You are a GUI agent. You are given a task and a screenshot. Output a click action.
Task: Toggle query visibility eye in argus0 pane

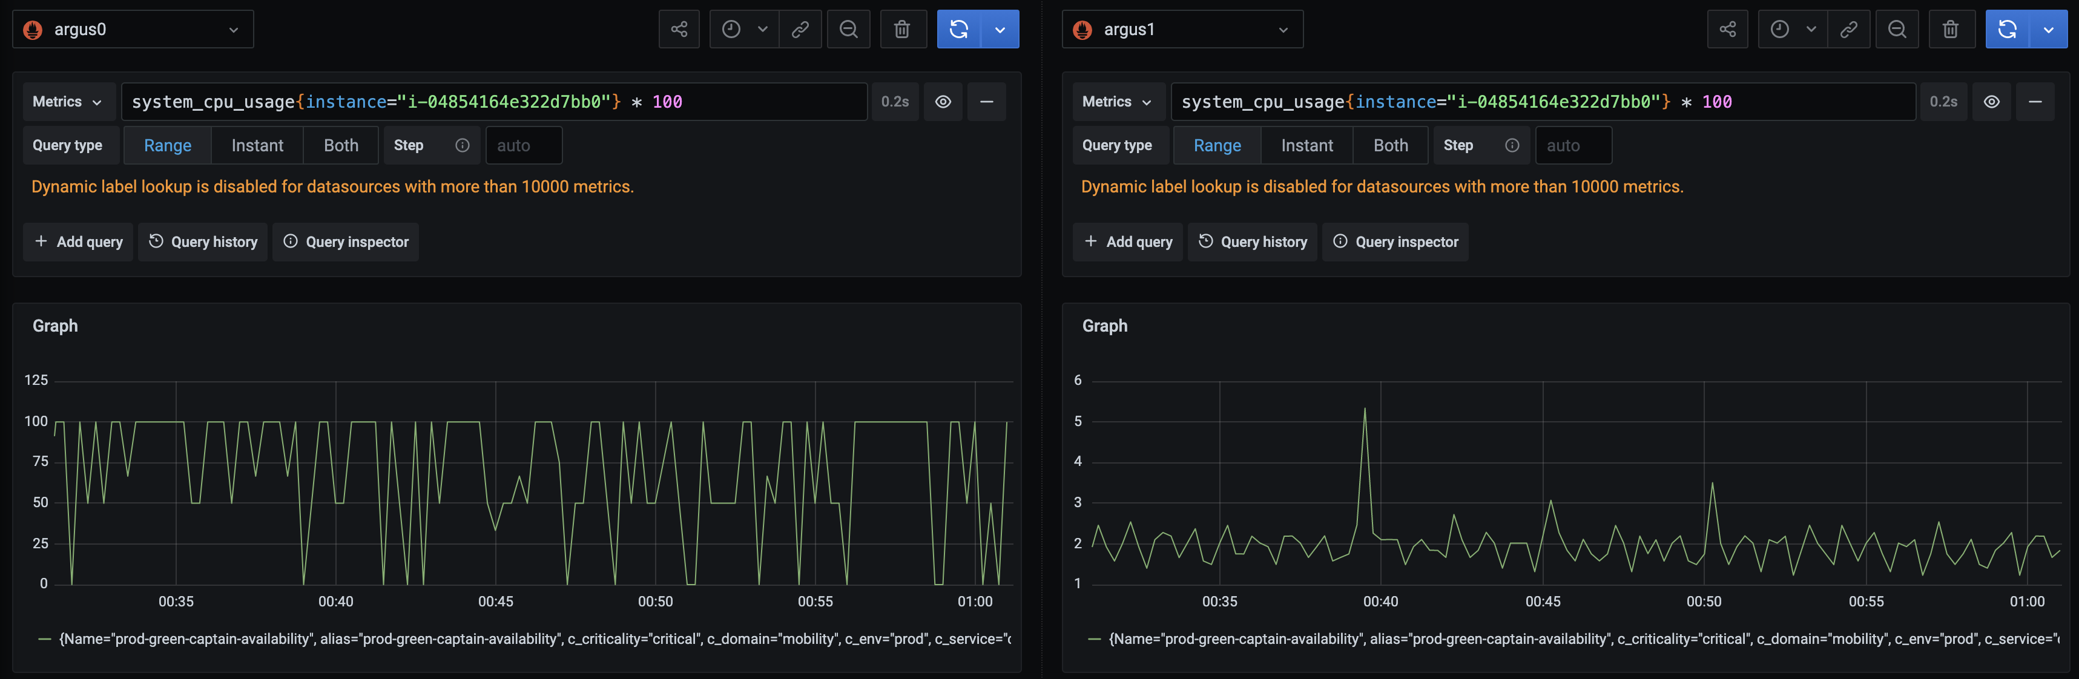pyautogui.click(x=943, y=102)
